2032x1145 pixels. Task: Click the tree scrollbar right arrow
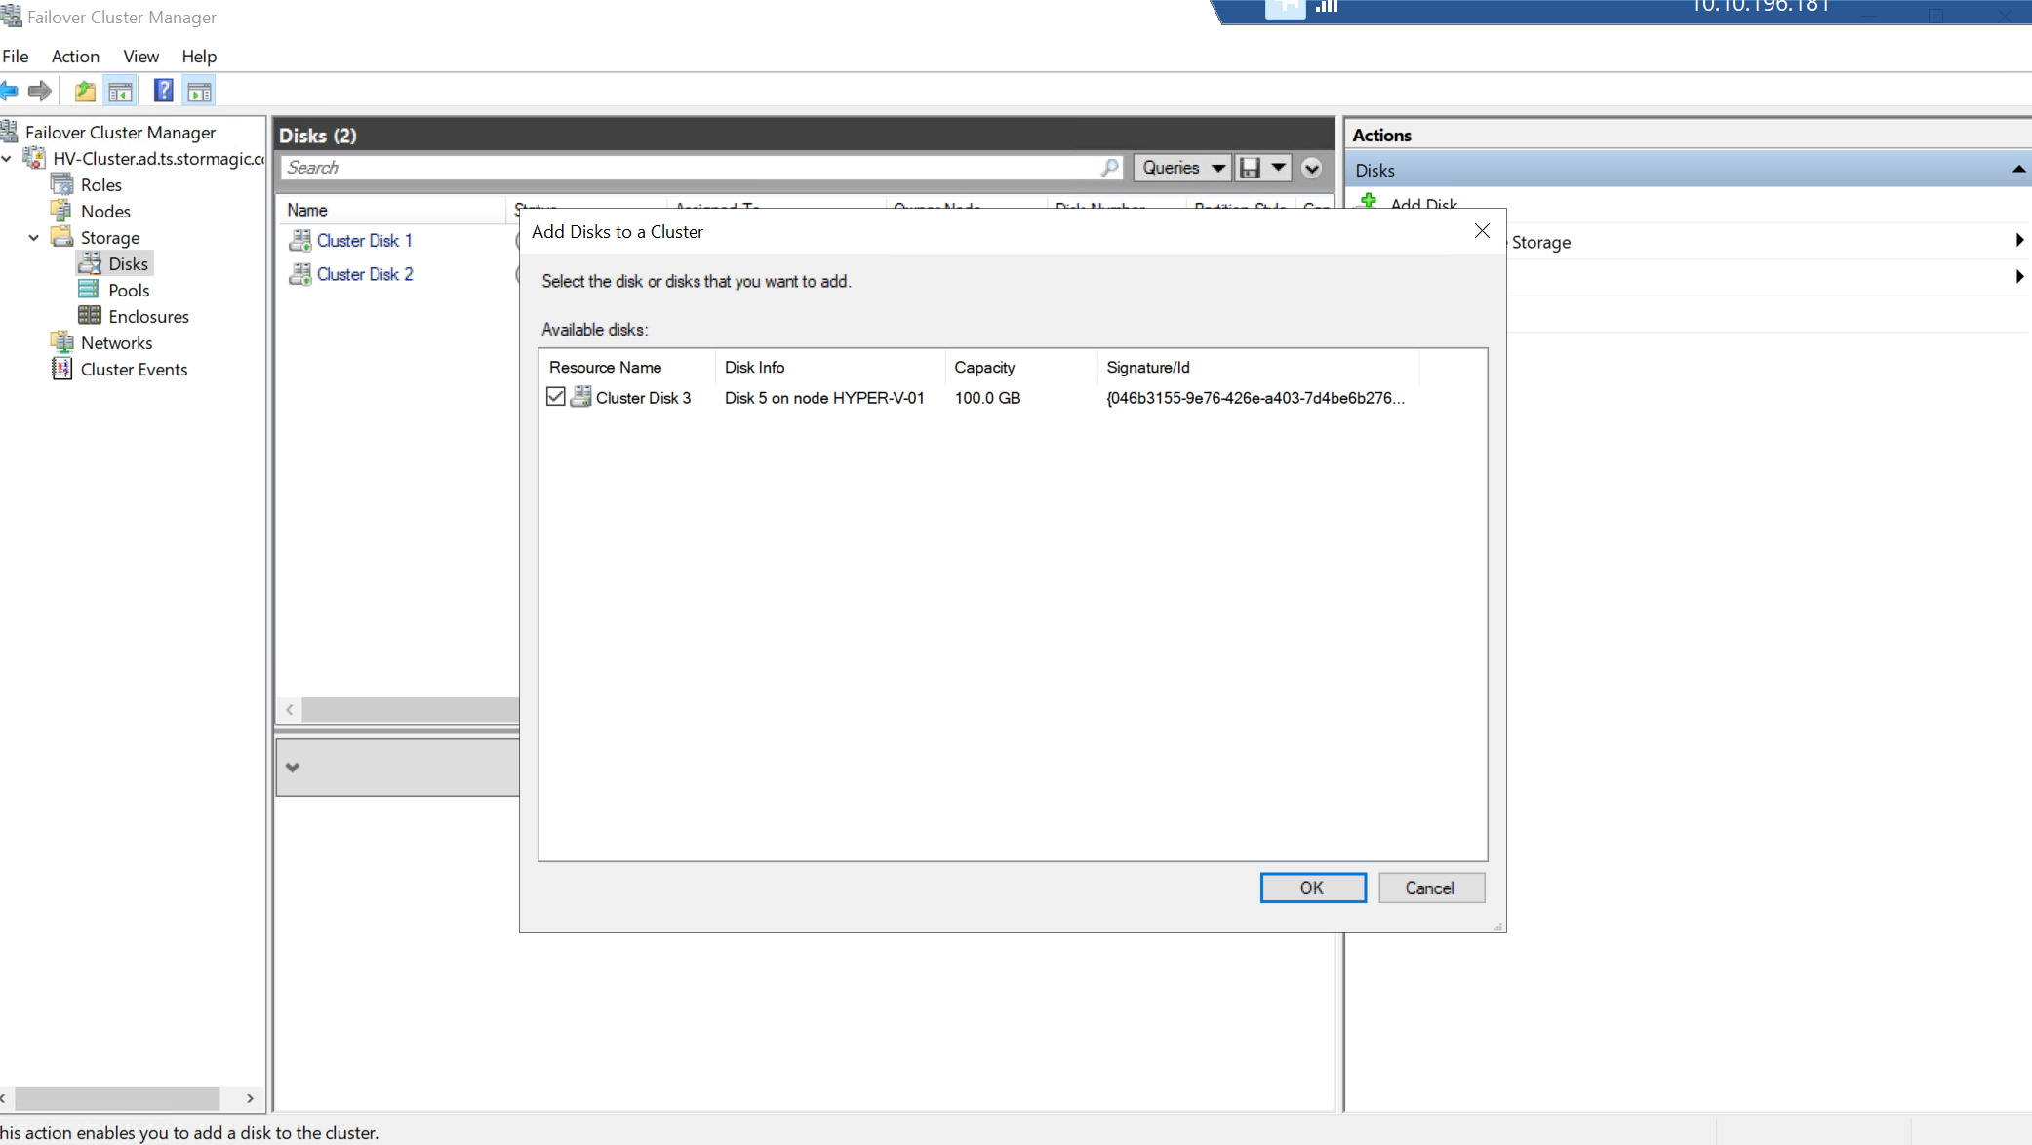251,1098
